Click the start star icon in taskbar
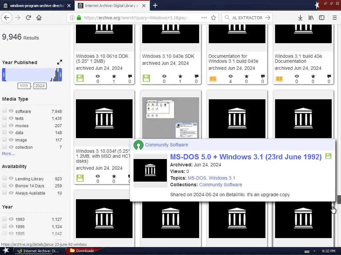341x255 pixels. (6, 250)
